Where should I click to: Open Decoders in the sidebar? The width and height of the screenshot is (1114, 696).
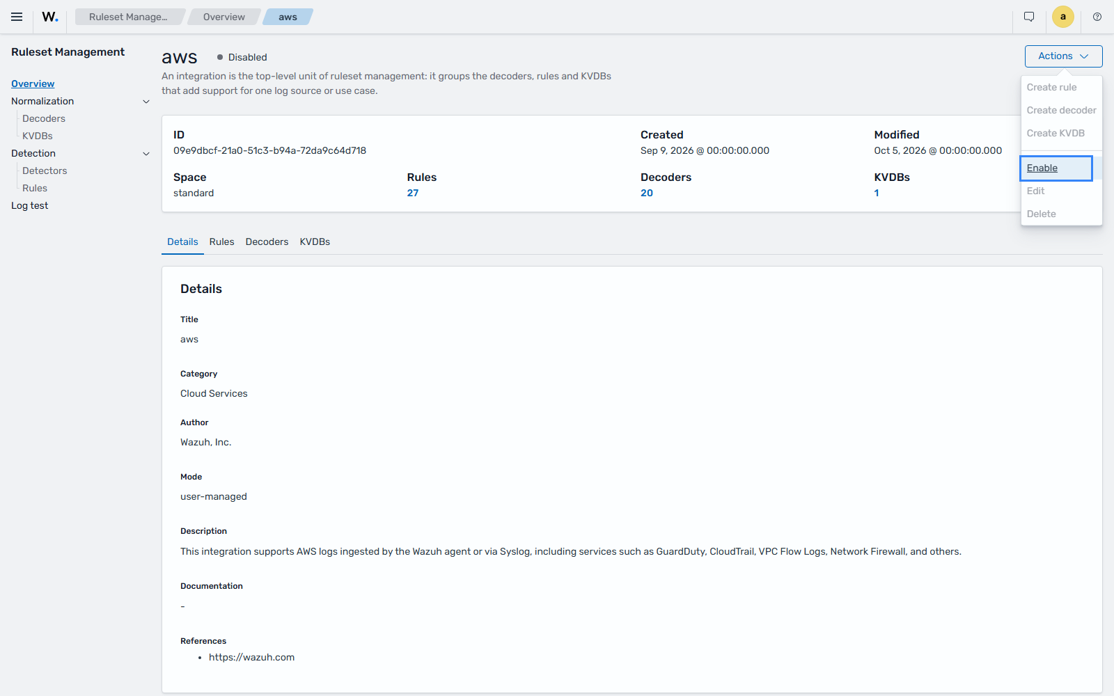click(x=44, y=118)
